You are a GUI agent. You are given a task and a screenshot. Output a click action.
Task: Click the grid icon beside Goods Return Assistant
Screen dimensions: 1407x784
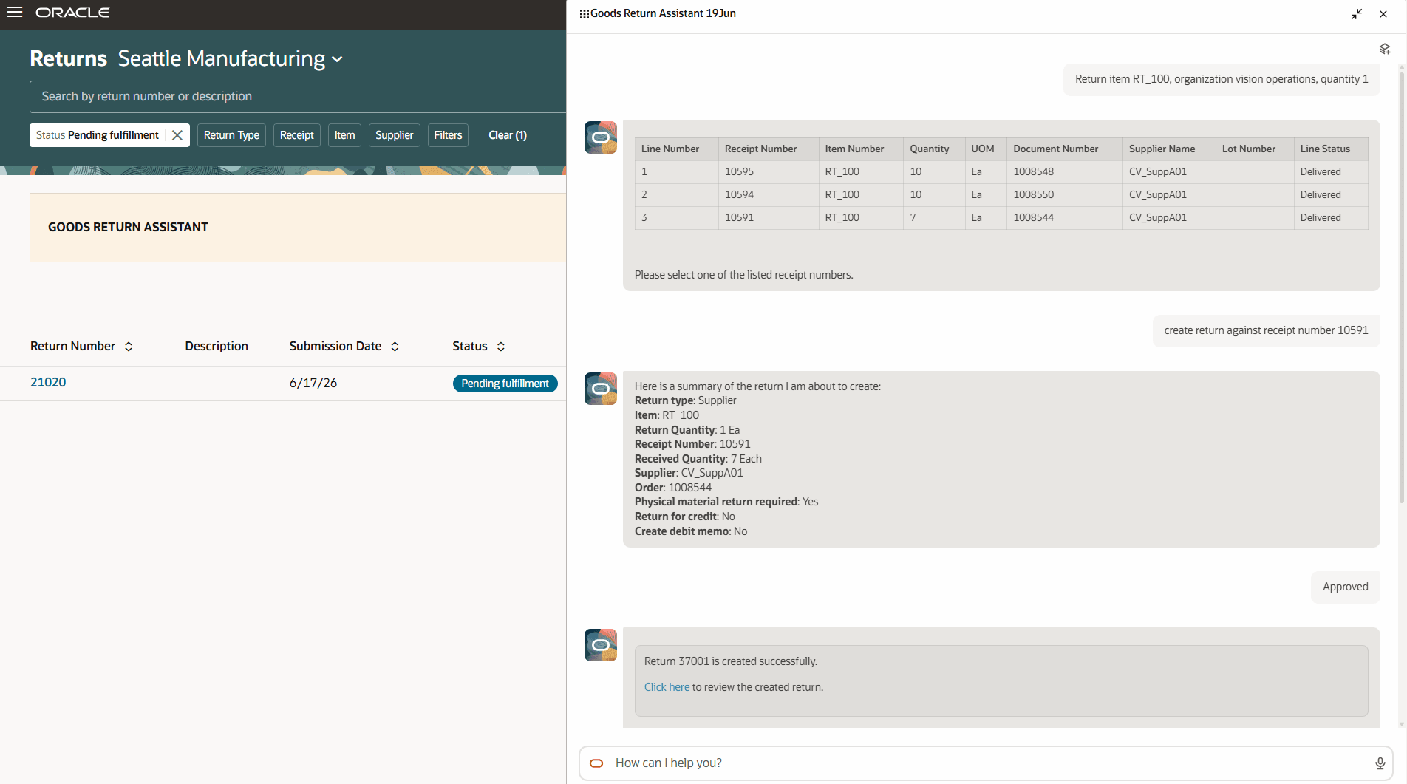584,13
